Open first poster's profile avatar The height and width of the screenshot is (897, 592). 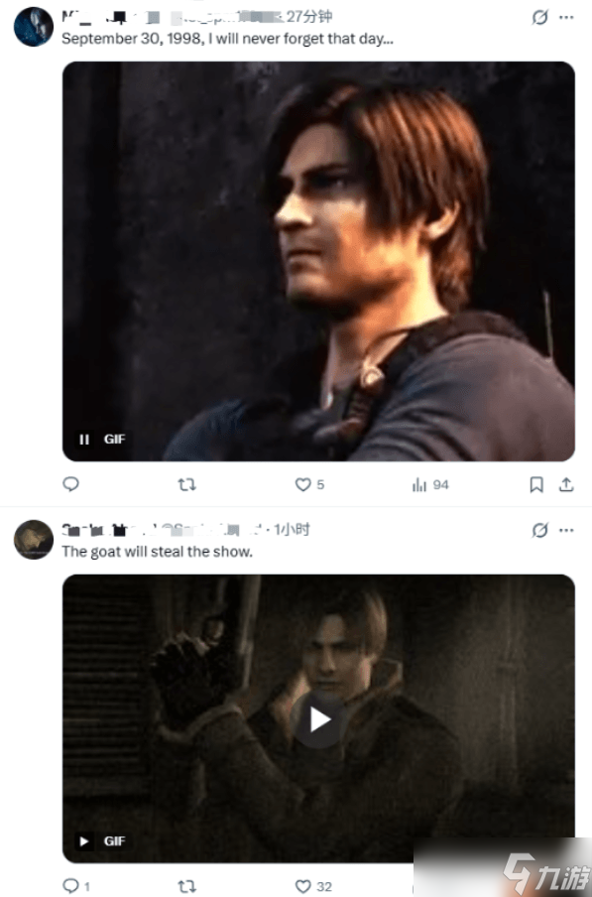coord(34,27)
